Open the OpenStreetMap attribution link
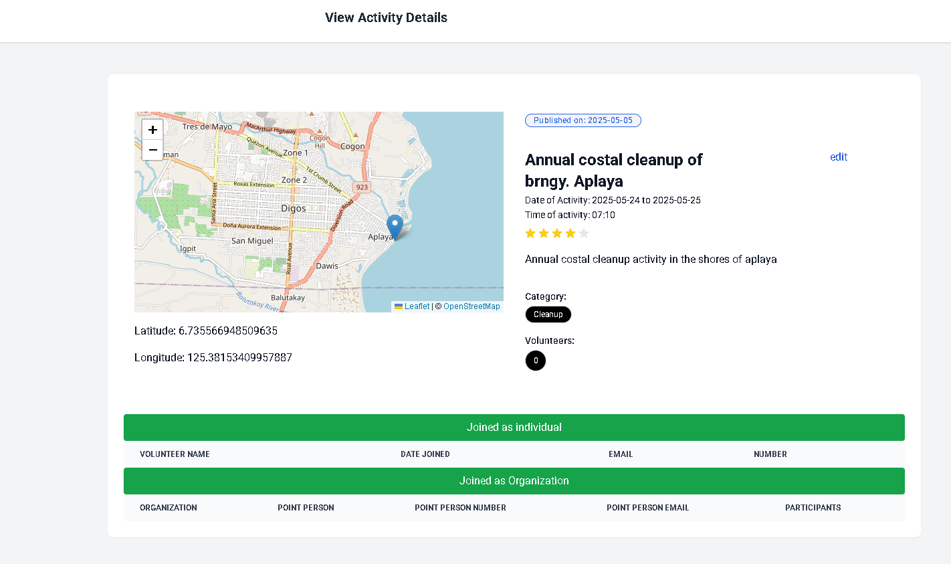The image size is (951, 564). point(471,306)
